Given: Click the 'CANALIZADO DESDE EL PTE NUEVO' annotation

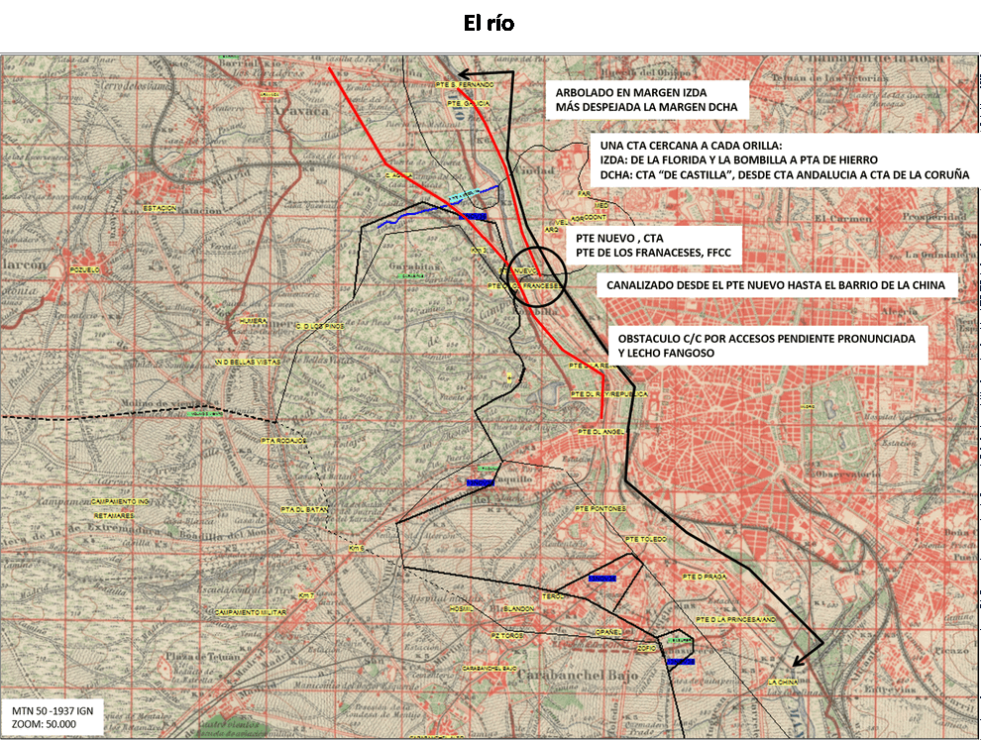Looking at the screenshot, I should click(776, 285).
